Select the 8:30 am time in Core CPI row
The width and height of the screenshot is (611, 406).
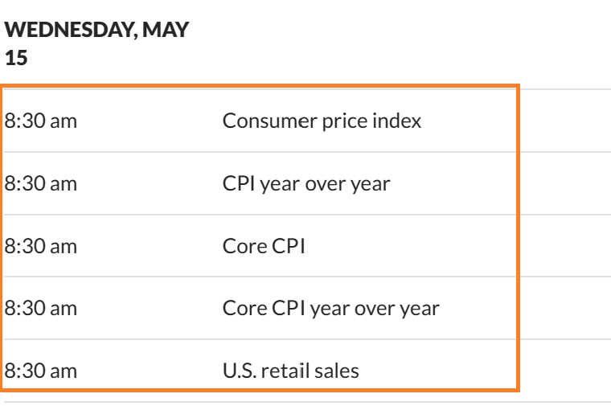41,246
